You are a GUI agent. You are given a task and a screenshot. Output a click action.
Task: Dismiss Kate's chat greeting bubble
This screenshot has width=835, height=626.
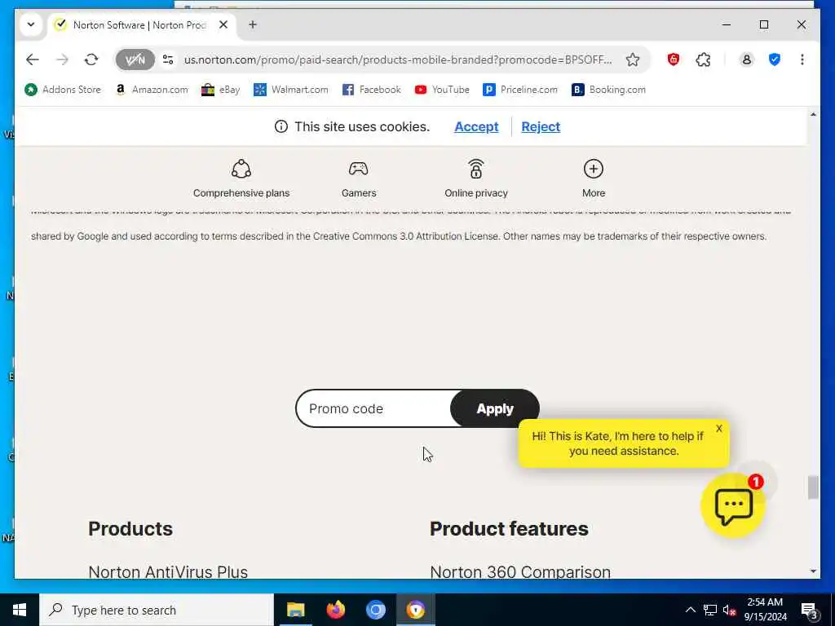click(x=719, y=429)
